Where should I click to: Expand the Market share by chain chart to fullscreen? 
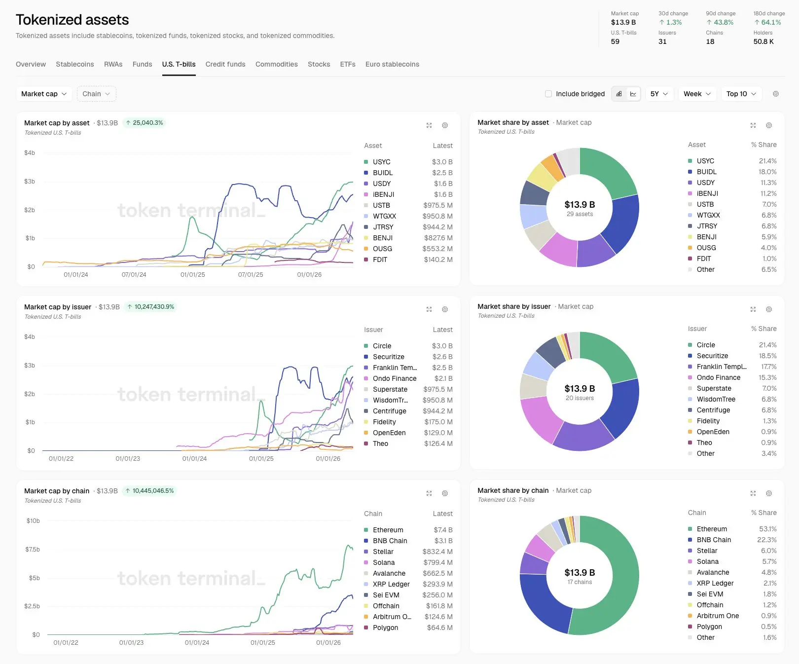[753, 493]
